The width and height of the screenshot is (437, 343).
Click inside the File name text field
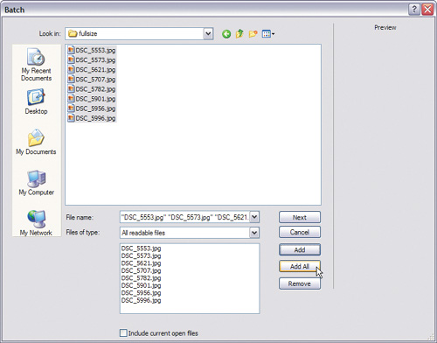click(x=184, y=217)
